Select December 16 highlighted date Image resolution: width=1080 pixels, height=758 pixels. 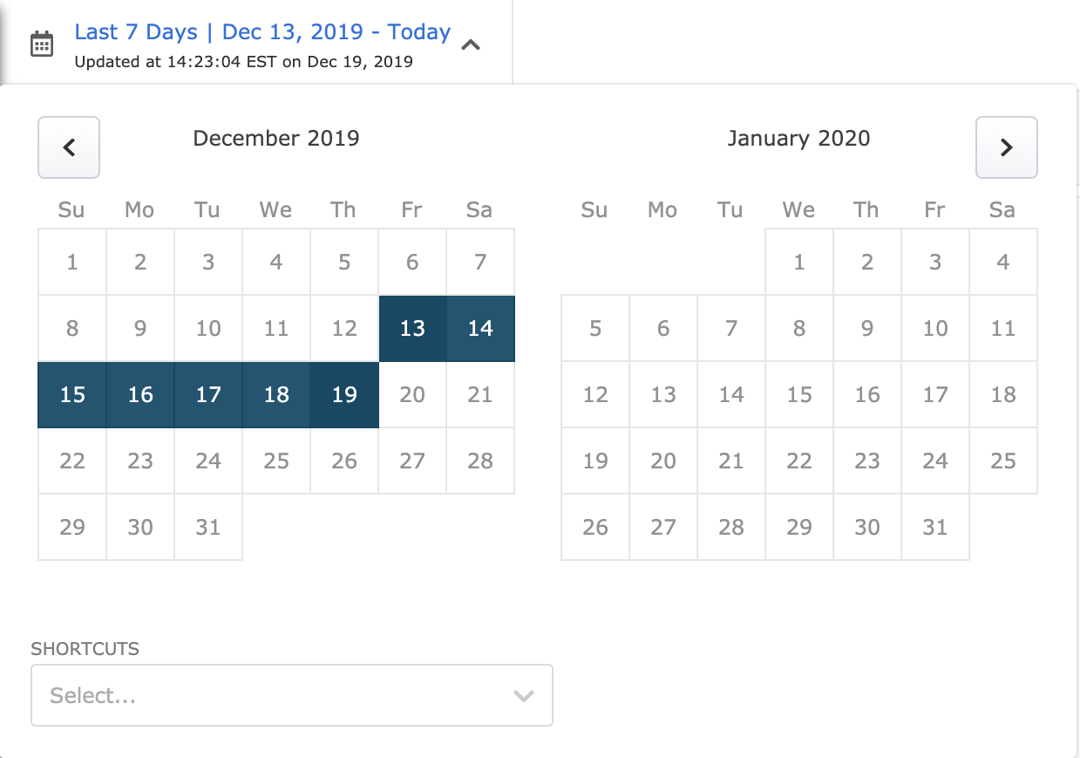pos(140,395)
